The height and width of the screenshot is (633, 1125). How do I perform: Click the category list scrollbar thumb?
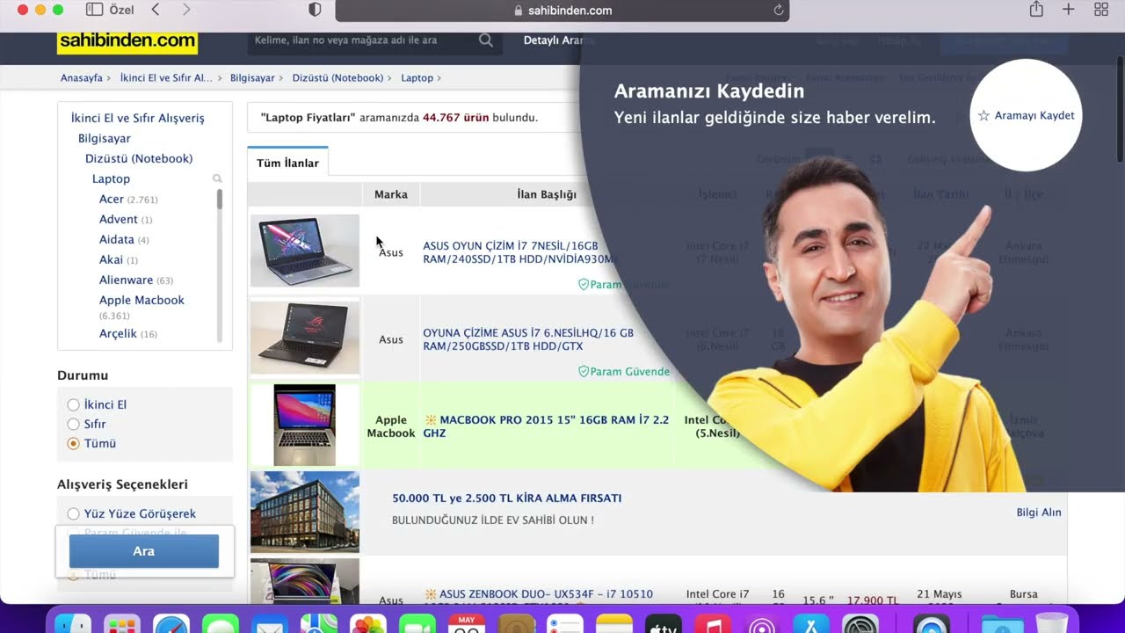coord(220,200)
